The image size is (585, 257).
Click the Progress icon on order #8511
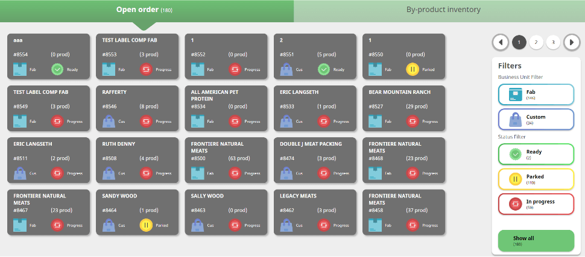click(57, 173)
